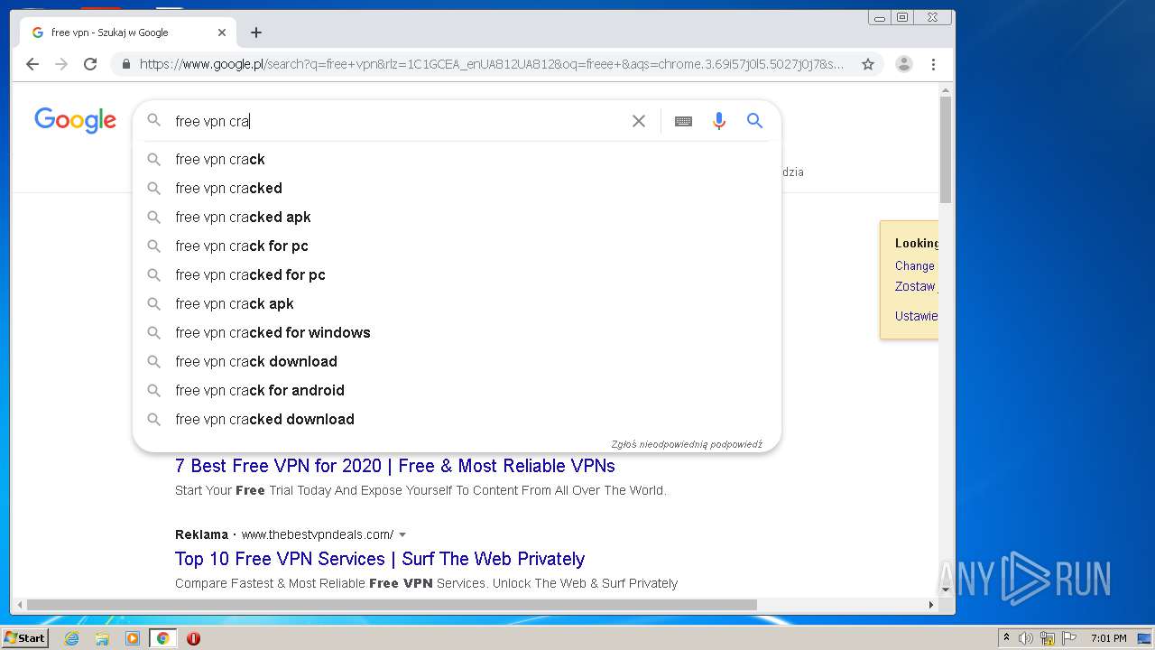Open network status tray icon
Image resolution: width=1155 pixels, height=650 pixels.
tap(1048, 638)
